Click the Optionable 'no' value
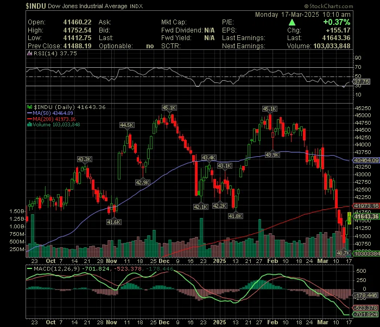This screenshot has height=327, width=380. coord(150,46)
